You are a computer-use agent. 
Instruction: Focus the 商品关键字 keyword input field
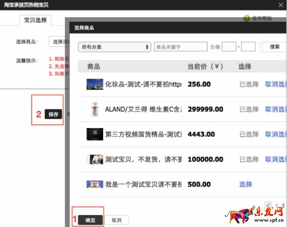click(180, 47)
